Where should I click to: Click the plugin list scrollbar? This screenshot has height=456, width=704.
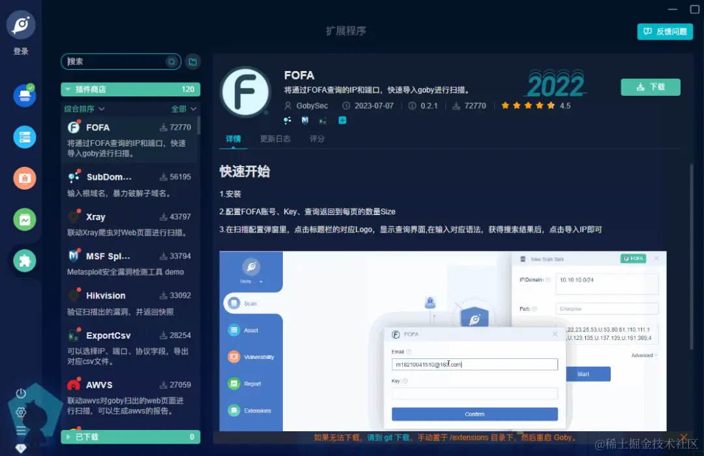pyautogui.click(x=198, y=125)
